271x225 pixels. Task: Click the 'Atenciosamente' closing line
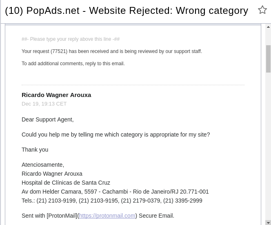(43, 165)
